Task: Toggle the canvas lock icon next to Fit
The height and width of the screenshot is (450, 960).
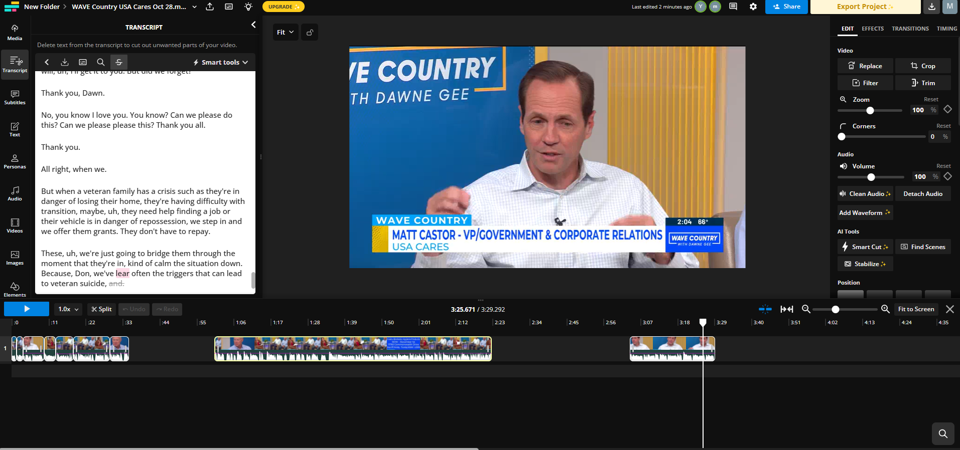Action: [310, 32]
